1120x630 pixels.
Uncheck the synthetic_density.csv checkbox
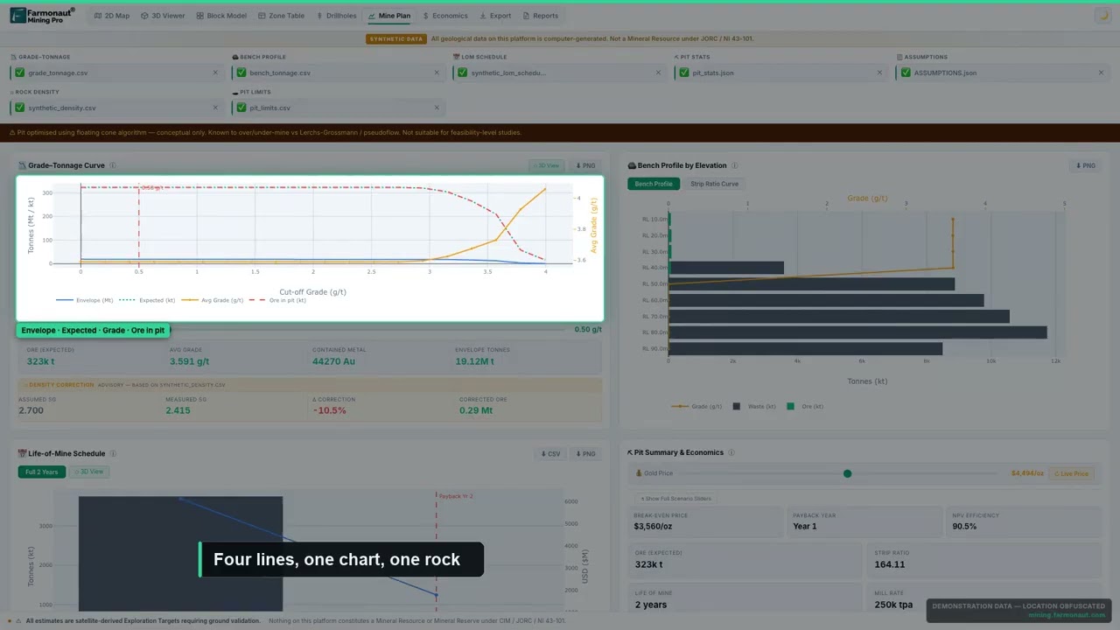[20, 108]
